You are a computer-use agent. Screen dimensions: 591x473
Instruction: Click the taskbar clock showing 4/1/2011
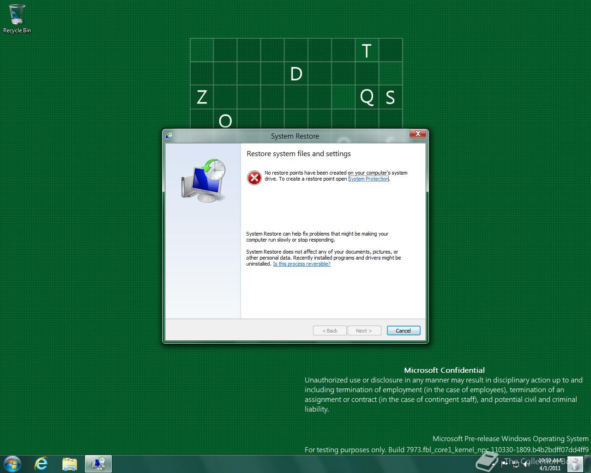tap(550, 464)
